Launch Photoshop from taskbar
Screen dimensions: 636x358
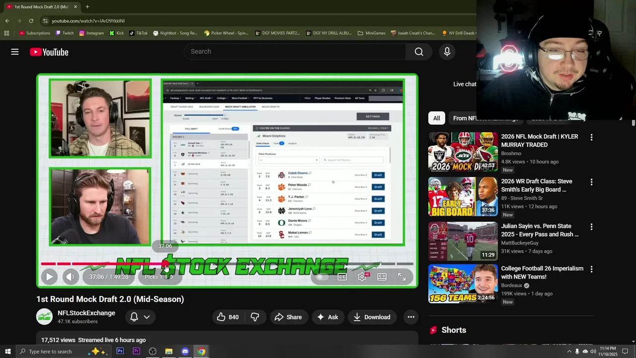tap(120, 352)
